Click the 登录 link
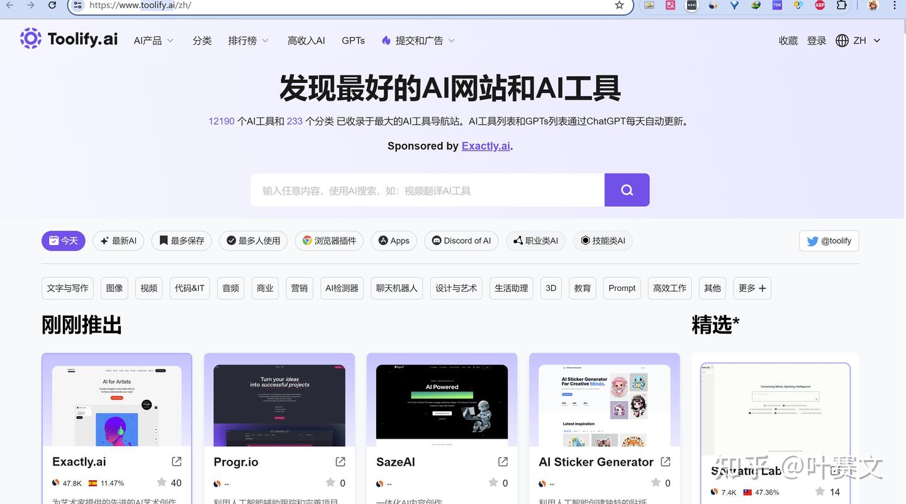The height and width of the screenshot is (504, 906). tap(817, 40)
